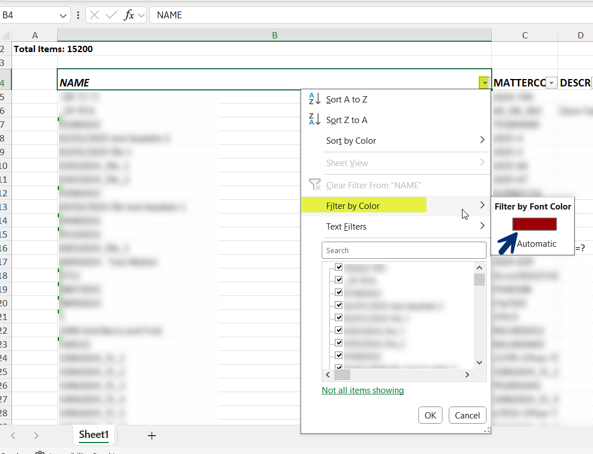Click the filter menu resize grip
Viewport: 593px width, 454px height.
(x=487, y=430)
